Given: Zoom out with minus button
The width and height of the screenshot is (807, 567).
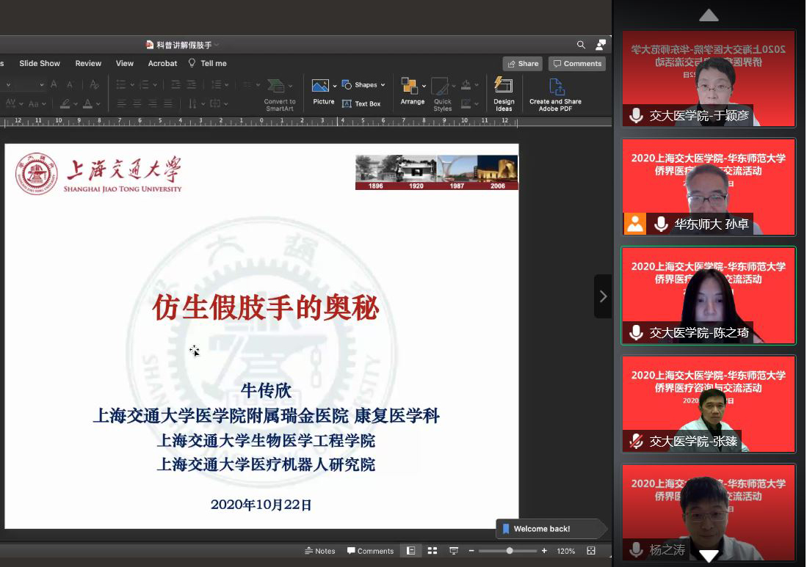Looking at the screenshot, I should (471, 551).
